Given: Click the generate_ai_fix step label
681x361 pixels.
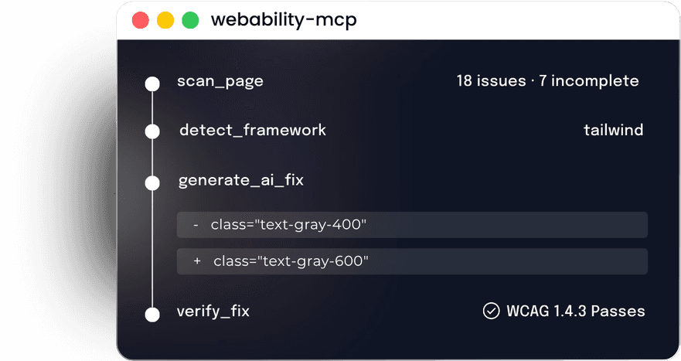Looking at the screenshot, I should [x=241, y=180].
